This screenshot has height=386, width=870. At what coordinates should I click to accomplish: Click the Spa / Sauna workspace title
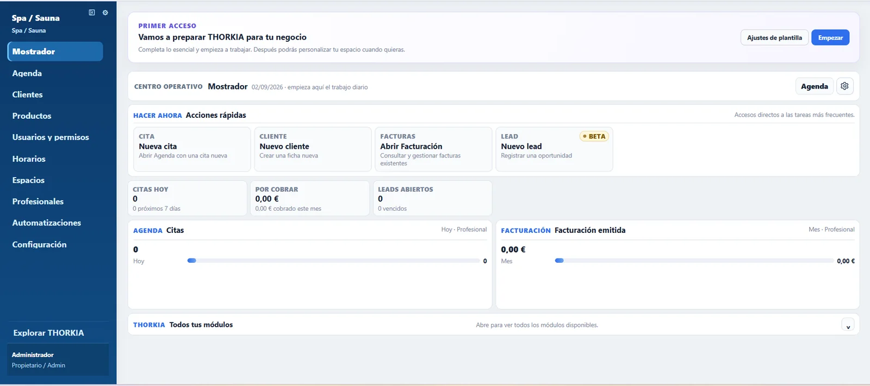click(x=36, y=18)
